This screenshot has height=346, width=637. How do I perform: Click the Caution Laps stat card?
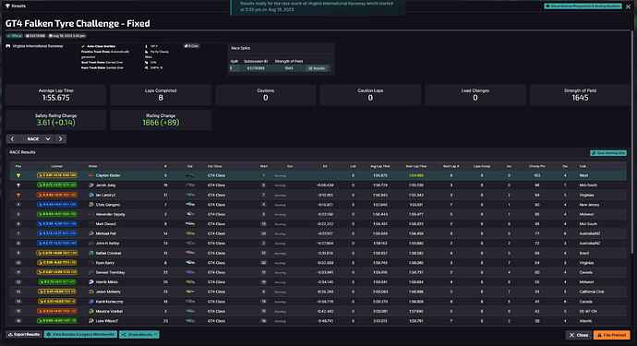click(370, 95)
